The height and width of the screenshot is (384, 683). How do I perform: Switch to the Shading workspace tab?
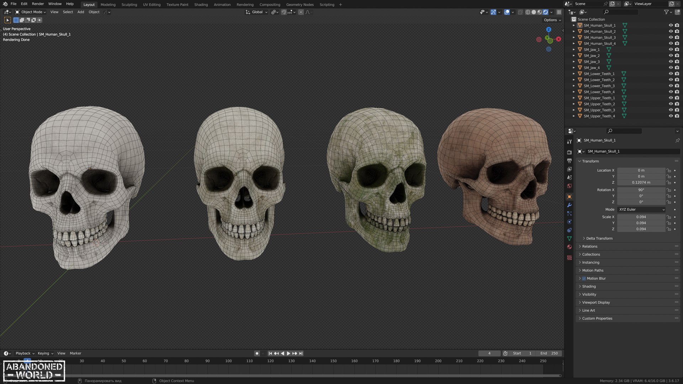click(201, 5)
